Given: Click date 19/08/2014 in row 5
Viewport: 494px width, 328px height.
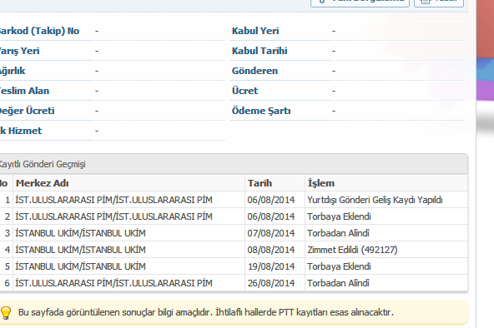Looking at the screenshot, I should pyautogui.click(x=271, y=266).
